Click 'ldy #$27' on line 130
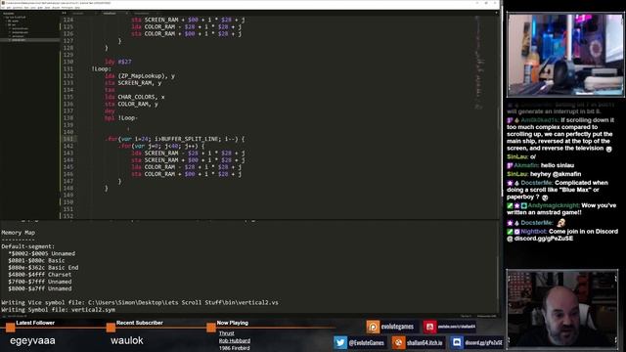 [x=118, y=62]
